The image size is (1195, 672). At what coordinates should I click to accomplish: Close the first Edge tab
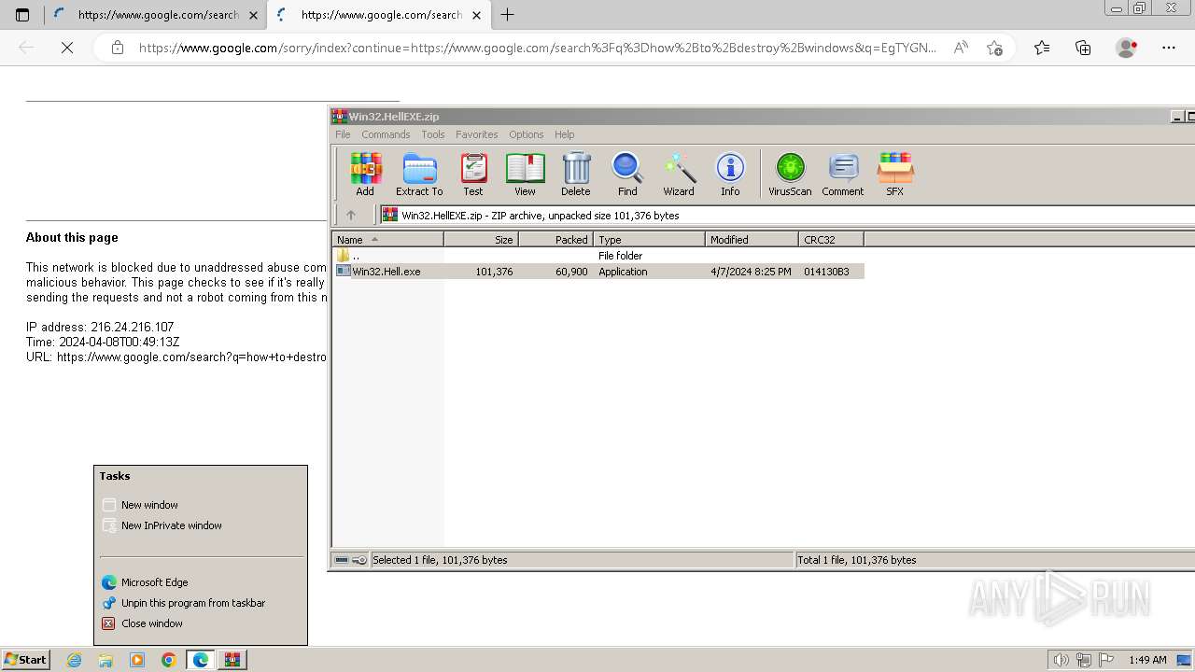253,15
